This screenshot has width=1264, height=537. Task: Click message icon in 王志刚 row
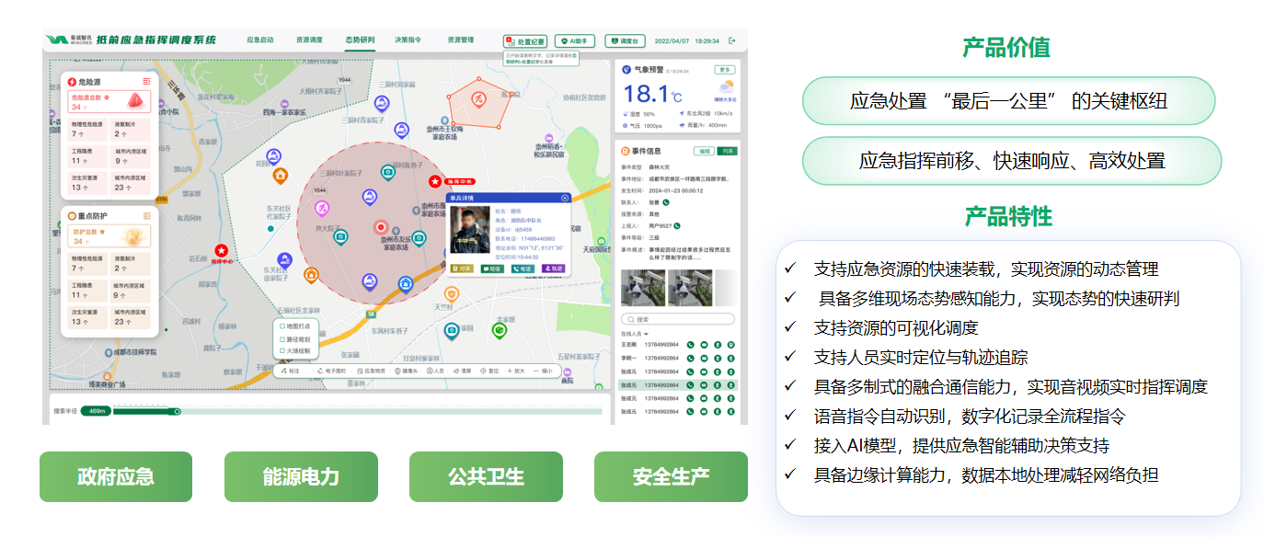click(703, 345)
